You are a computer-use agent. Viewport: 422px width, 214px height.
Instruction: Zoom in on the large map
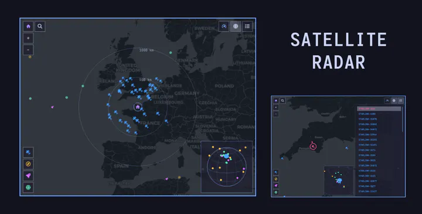(x=28, y=38)
